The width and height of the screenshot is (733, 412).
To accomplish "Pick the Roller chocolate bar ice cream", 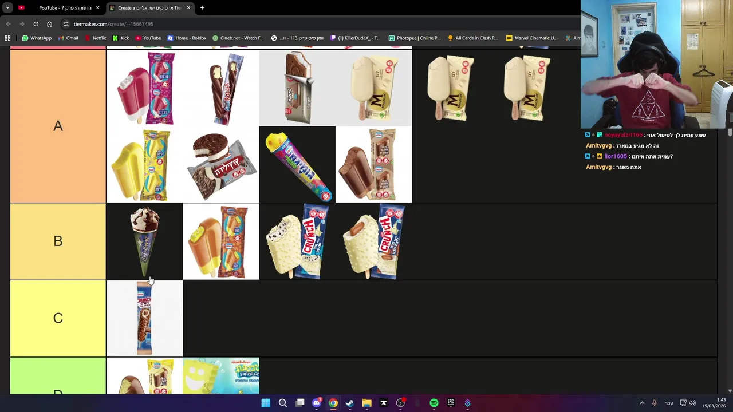I will (x=221, y=88).
